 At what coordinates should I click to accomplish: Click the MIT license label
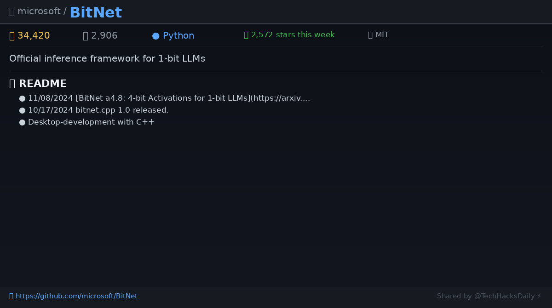382,35
